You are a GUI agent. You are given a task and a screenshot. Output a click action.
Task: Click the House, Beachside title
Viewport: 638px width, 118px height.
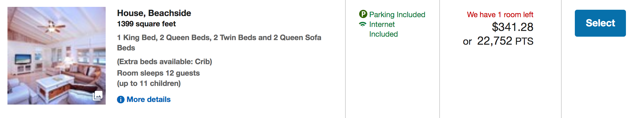154,13
